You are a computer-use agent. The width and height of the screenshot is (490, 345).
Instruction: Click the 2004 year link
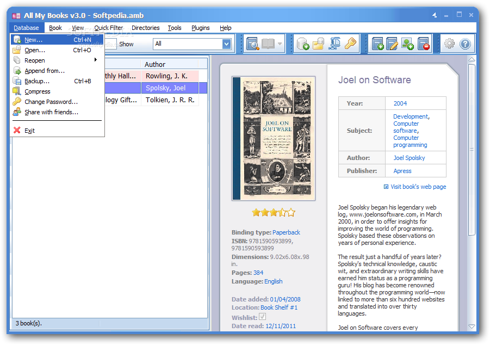400,103
